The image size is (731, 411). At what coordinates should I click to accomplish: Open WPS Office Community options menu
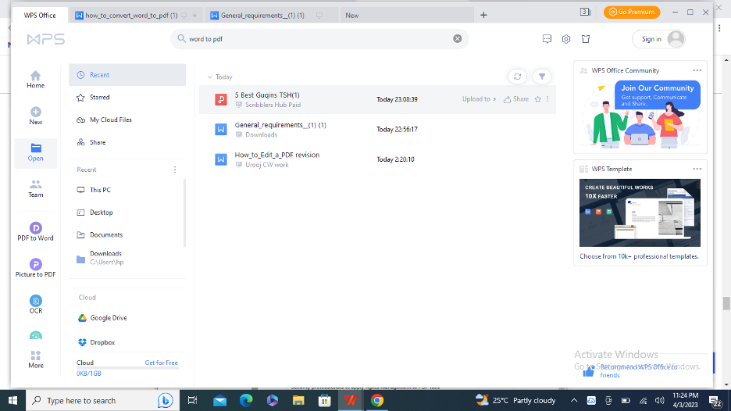(697, 70)
